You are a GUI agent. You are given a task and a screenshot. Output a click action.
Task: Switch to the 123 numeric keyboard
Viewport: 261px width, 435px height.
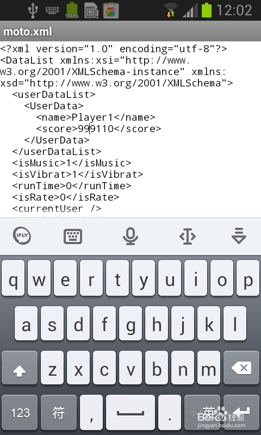coord(20,412)
